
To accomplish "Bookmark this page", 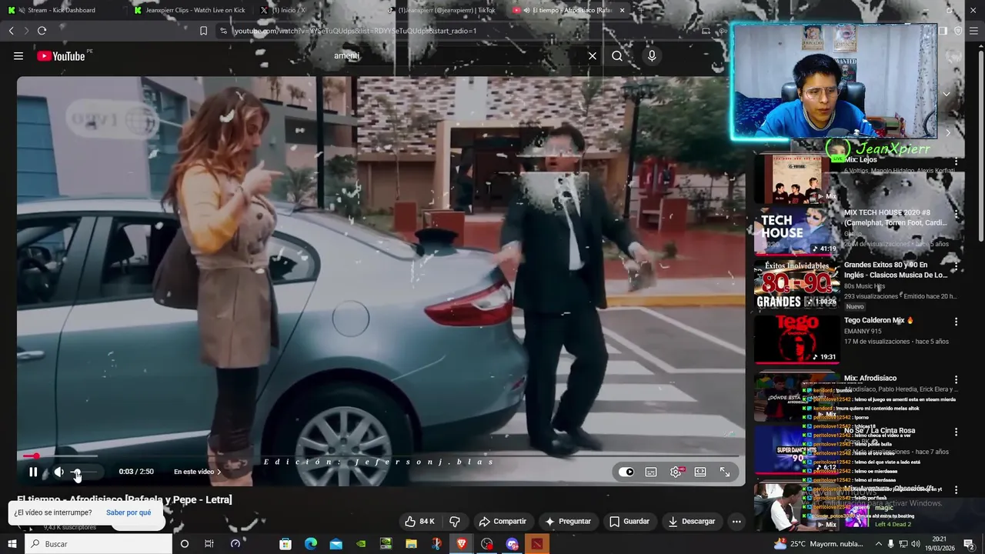I will [x=203, y=31].
